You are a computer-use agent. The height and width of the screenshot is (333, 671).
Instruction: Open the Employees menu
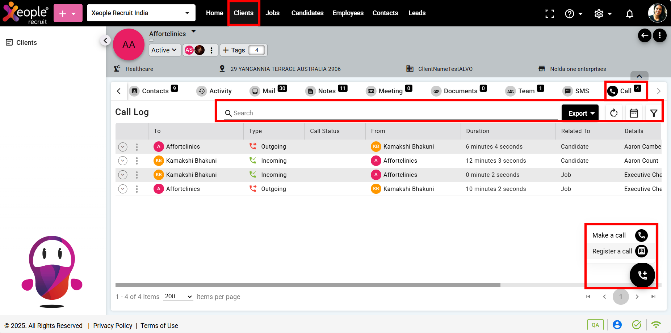(x=348, y=13)
